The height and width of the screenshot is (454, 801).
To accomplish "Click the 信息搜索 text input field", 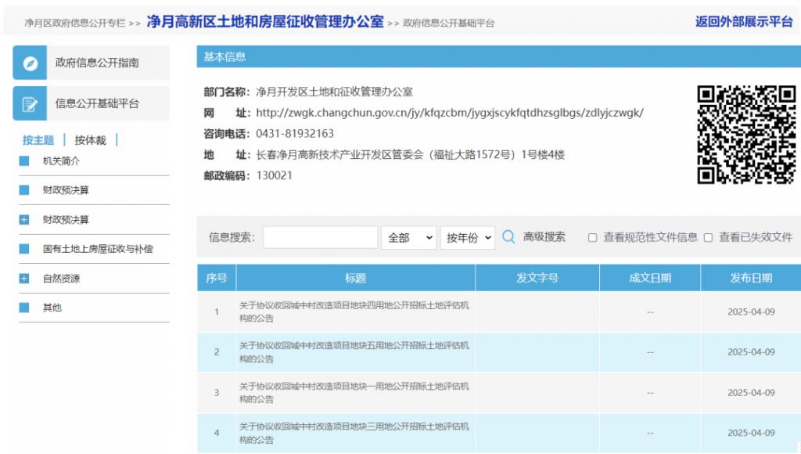I will 320,238.
